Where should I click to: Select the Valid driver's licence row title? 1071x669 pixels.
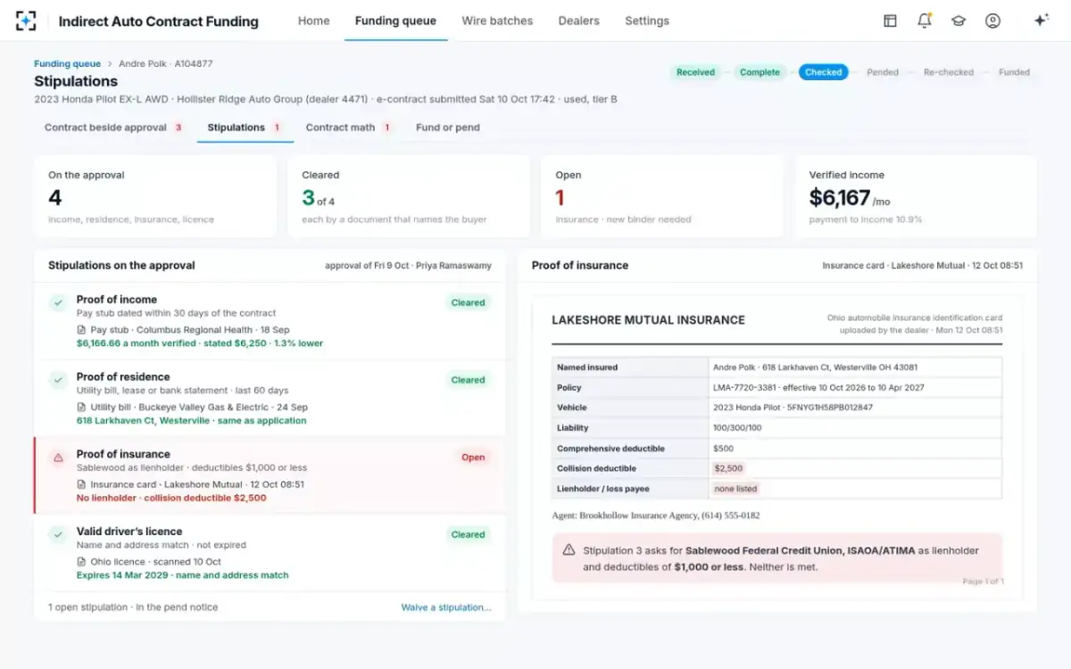coord(129,532)
